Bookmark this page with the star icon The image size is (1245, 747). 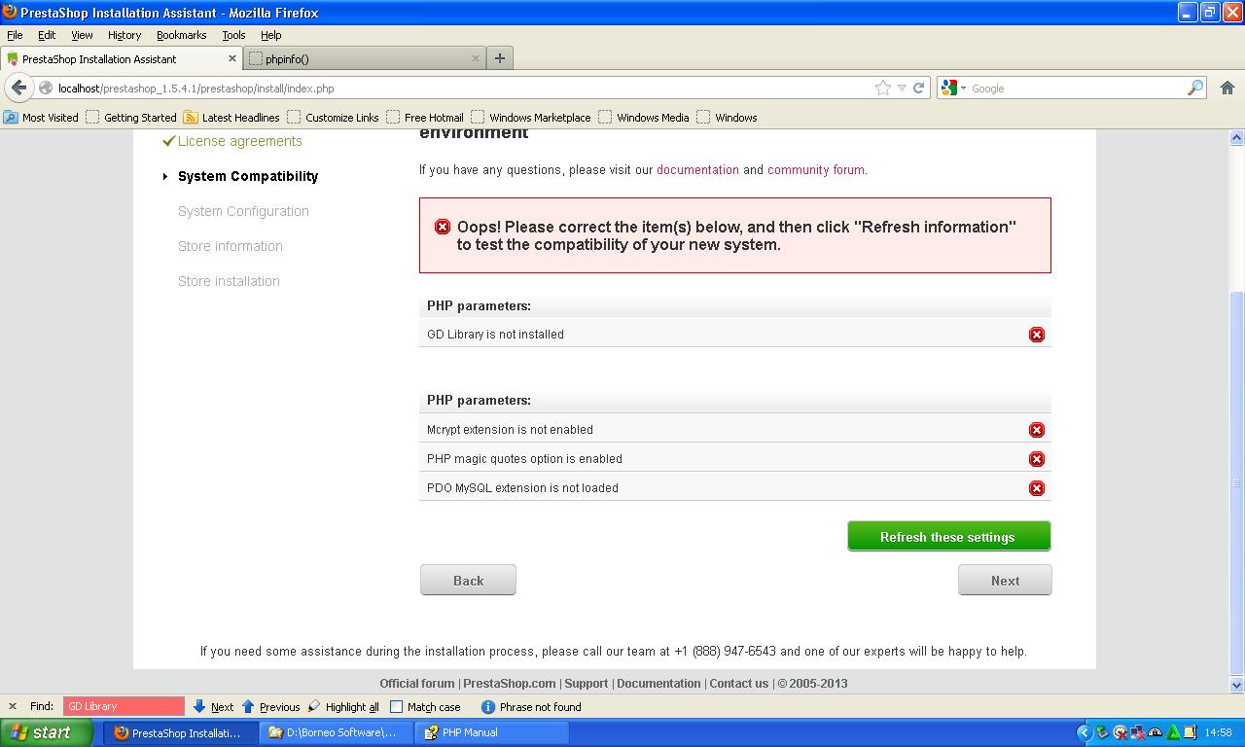tap(883, 88)
